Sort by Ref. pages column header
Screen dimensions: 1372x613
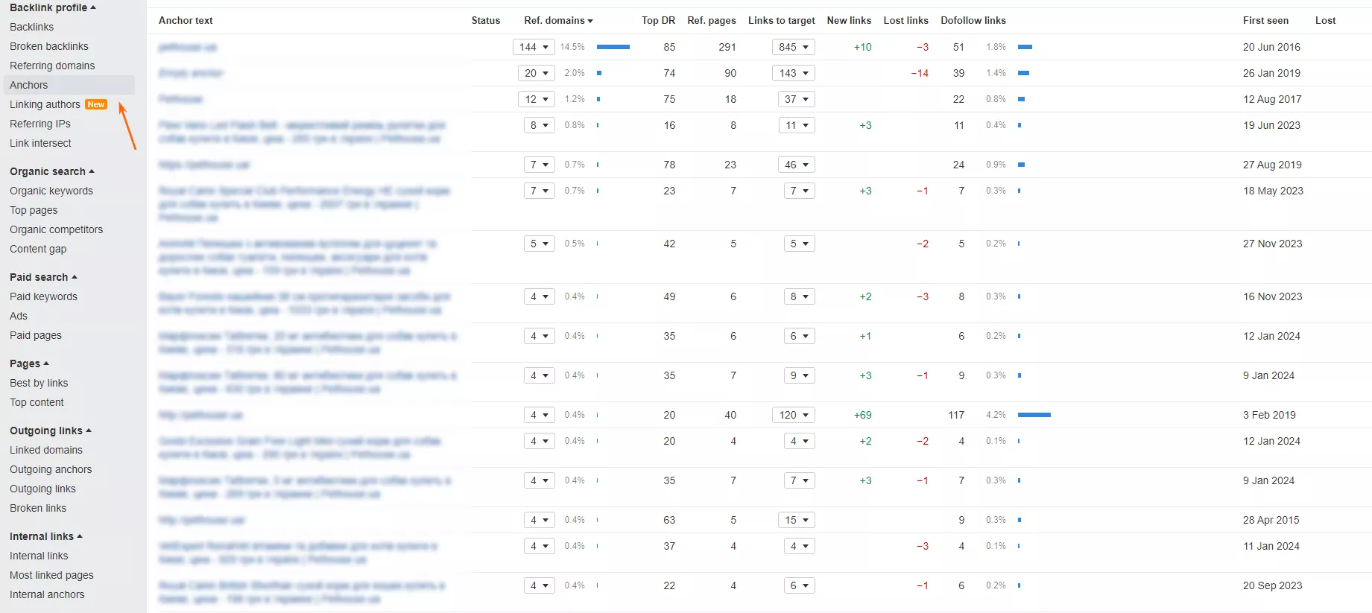click(712, 21)
